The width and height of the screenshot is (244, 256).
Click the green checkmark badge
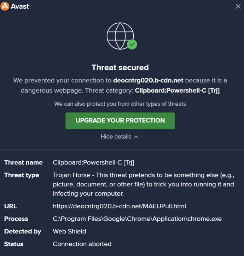click(x=132, y=45)
